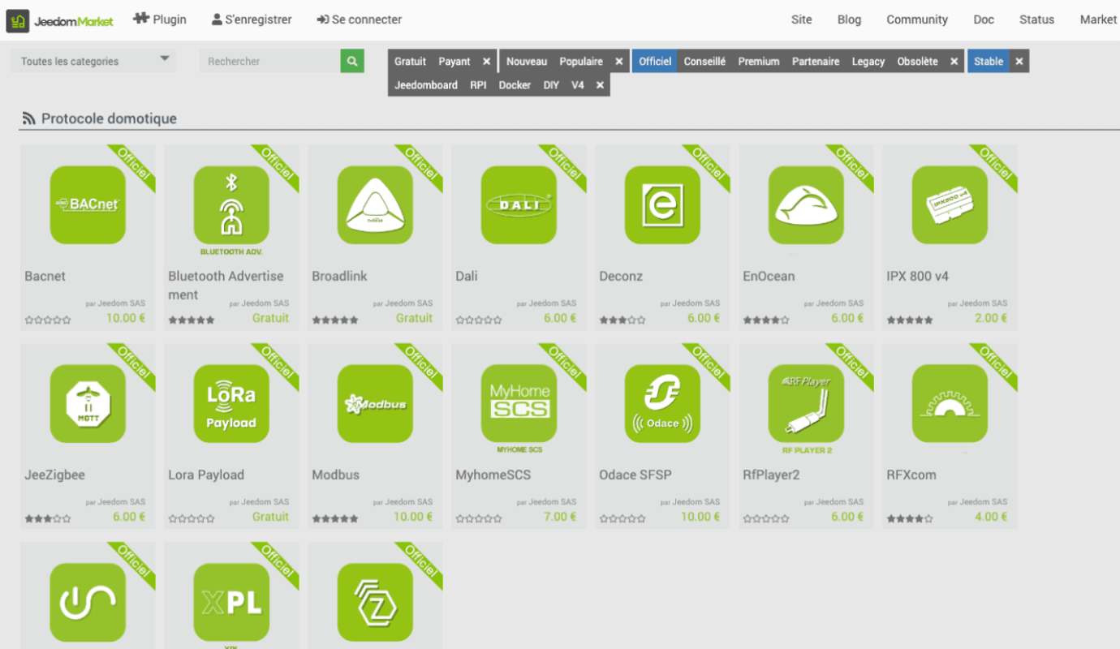Open the Bacnet plugin icon

click(x=88, y=205)
